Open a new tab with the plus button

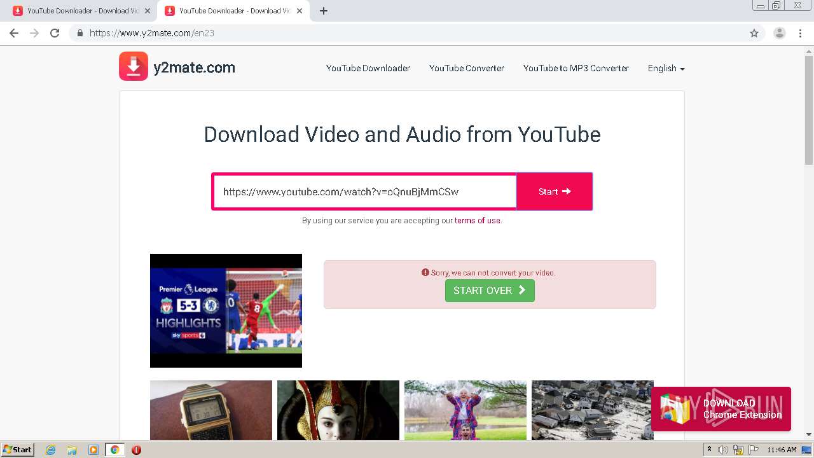tap(324, 11)
